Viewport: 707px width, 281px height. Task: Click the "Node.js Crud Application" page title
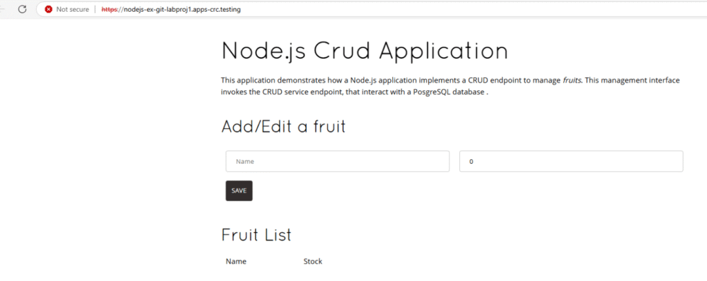point(365,52)
